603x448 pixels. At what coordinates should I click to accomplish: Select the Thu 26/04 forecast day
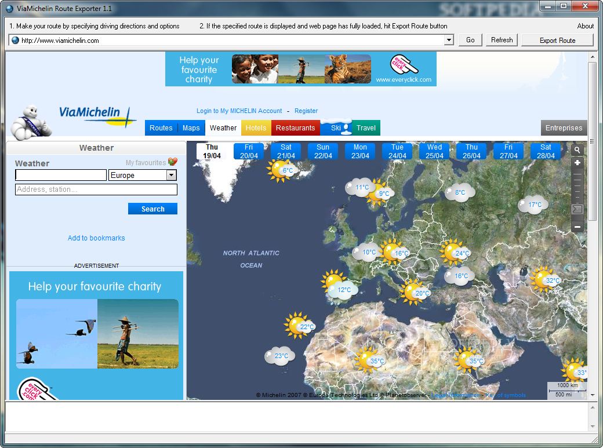coord(471,151)
